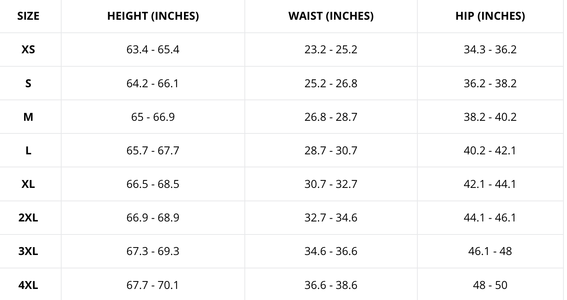Select the 4XL size row label
Viewport: 567px width, 300px height.
point(28,285)
